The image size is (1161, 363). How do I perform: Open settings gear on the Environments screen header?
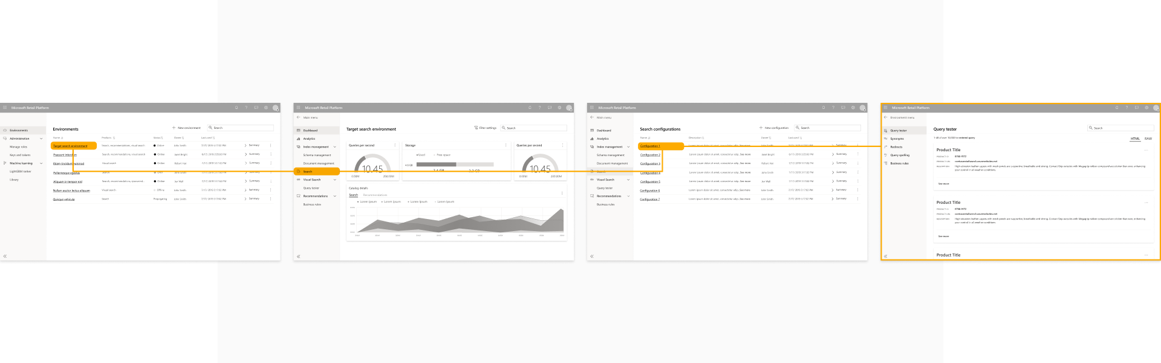tap(265, 108)
